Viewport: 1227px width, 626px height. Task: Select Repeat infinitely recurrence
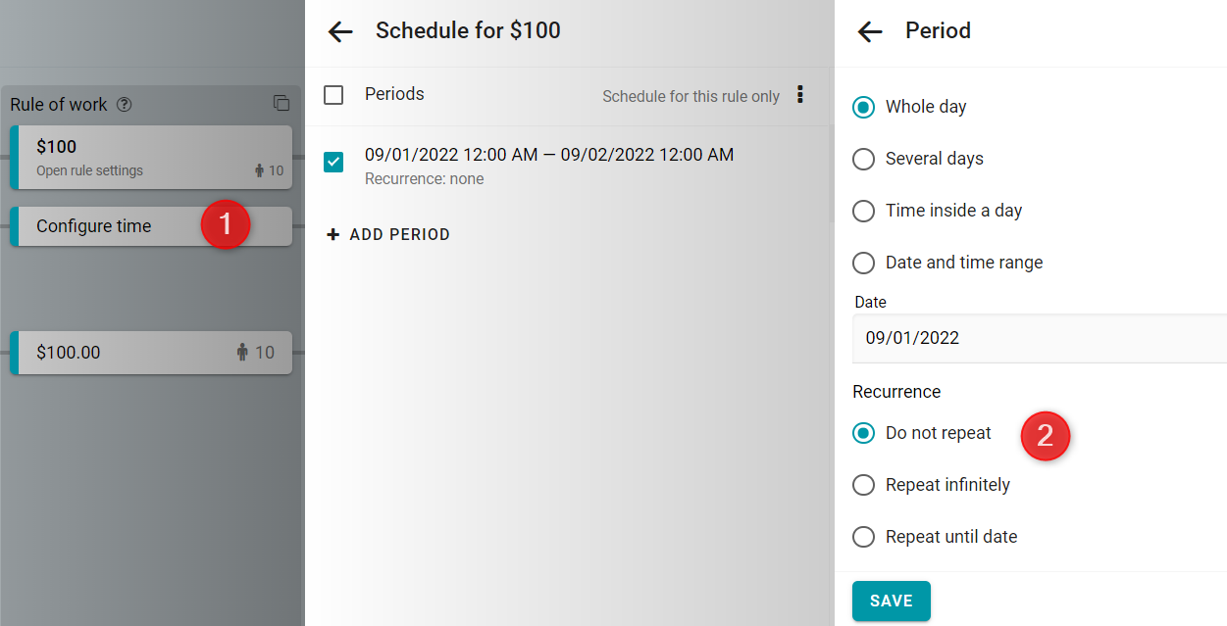(863, 485)
